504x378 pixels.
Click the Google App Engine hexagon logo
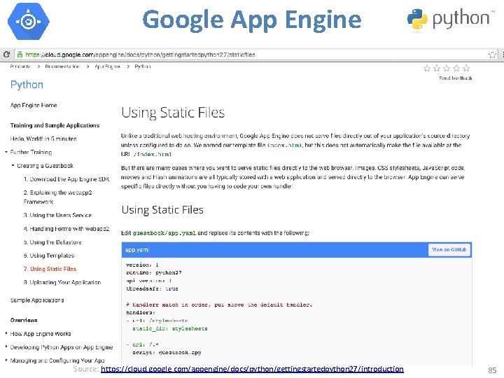coord(29,21)
